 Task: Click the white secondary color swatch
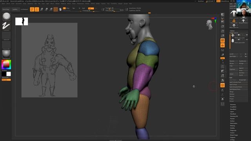tap(9, 74)
